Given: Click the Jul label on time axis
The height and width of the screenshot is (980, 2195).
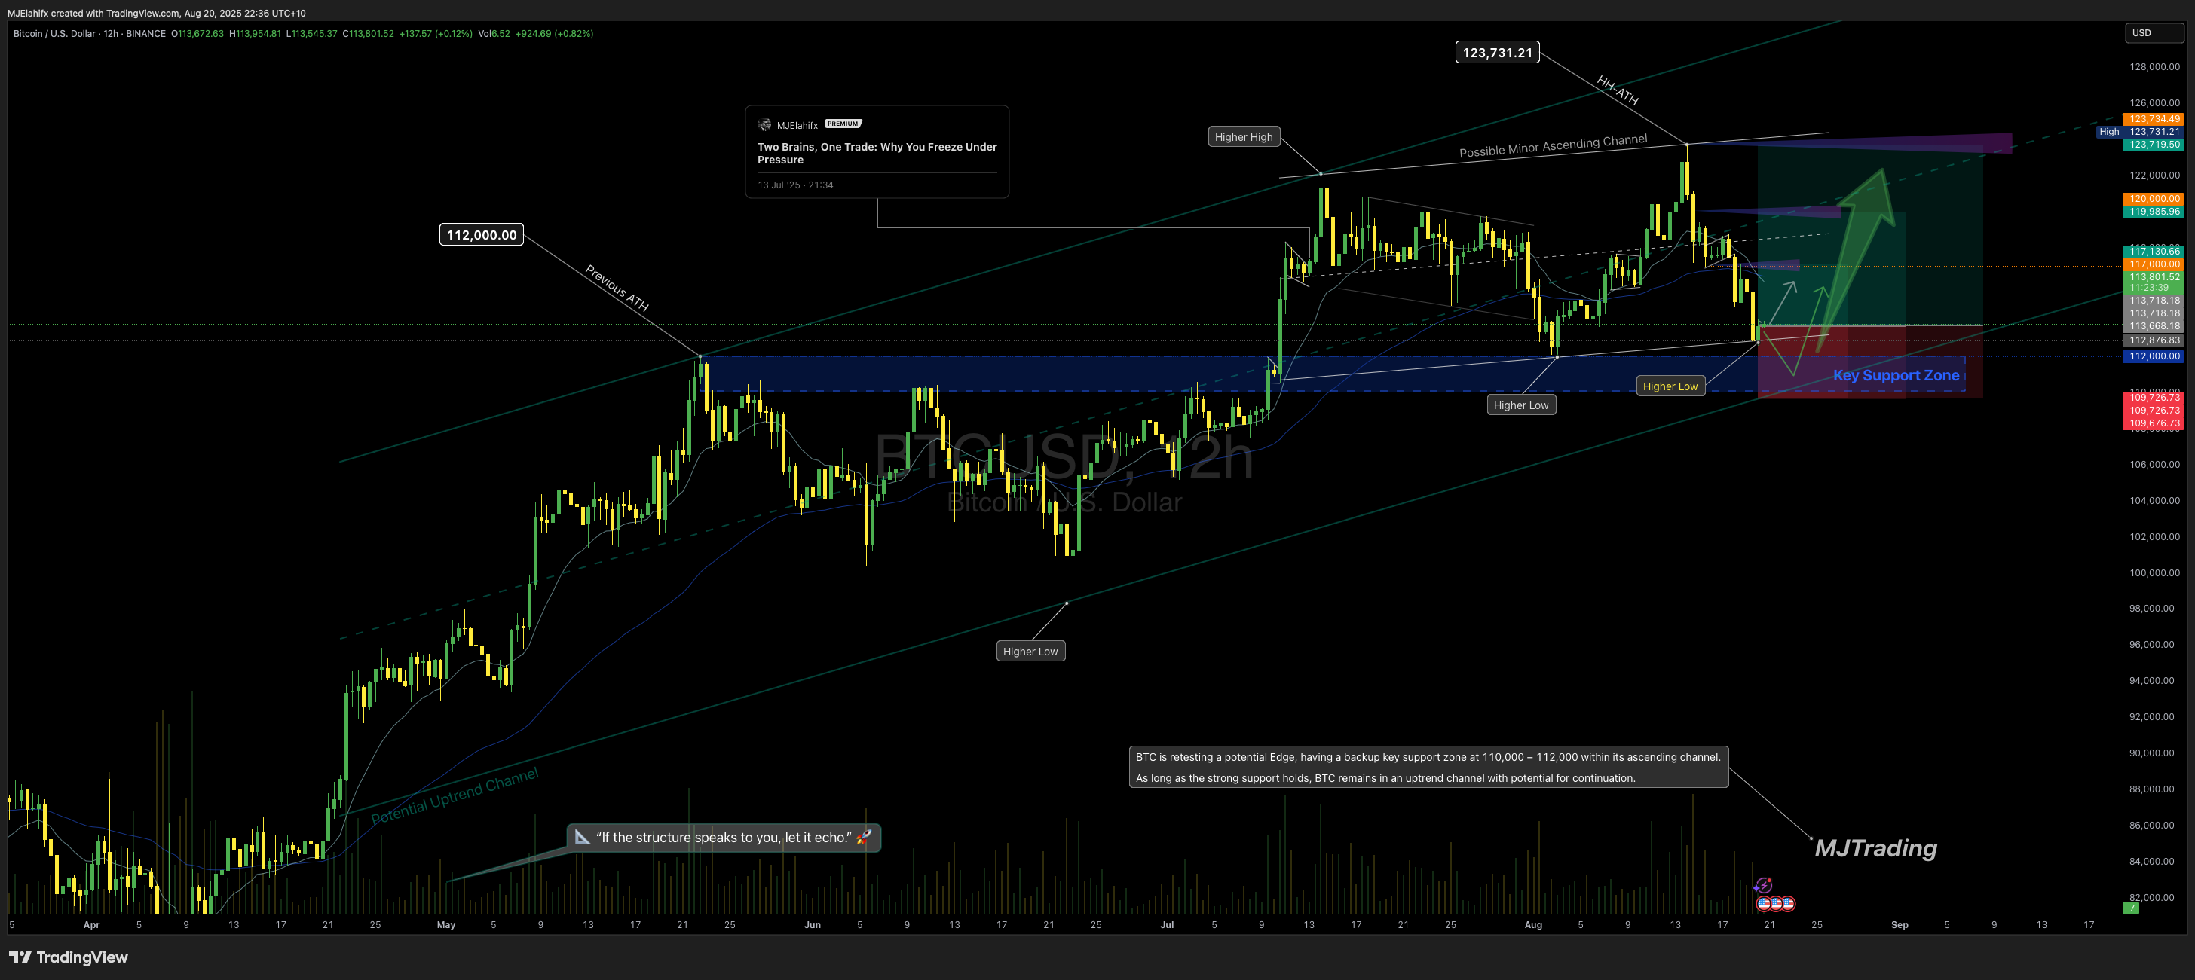Looking at the screenshot, I should [x=1167, y=925].
